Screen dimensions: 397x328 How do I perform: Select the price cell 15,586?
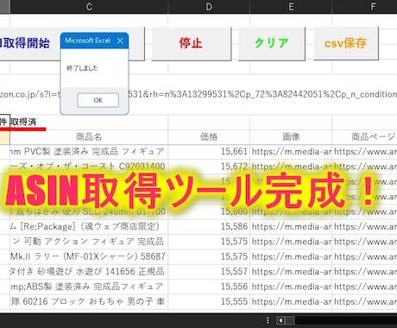(x=209, y=227)
